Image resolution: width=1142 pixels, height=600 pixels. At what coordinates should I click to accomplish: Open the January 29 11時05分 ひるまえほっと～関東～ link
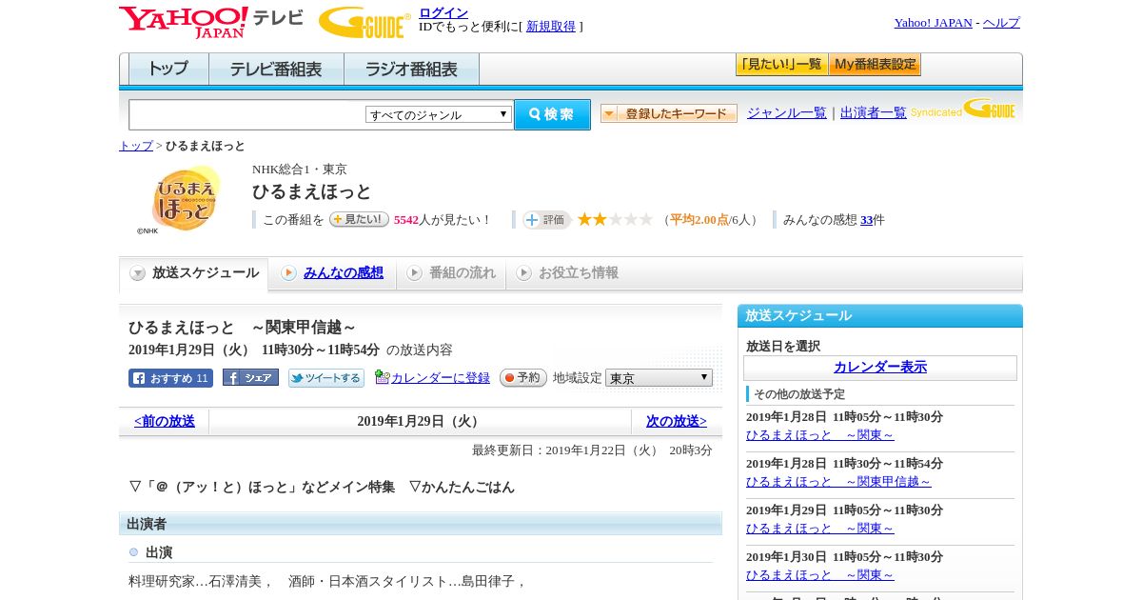point(820,529)
